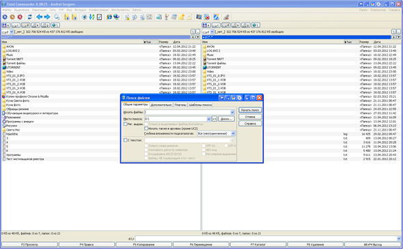Screen dimensions: 403x249
Task: Click the document with warning sign icon
Action: (x=127, y=17)
